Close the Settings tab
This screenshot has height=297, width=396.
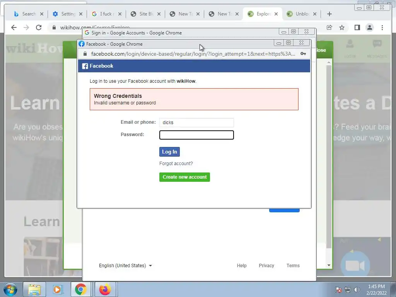[81, 14]
